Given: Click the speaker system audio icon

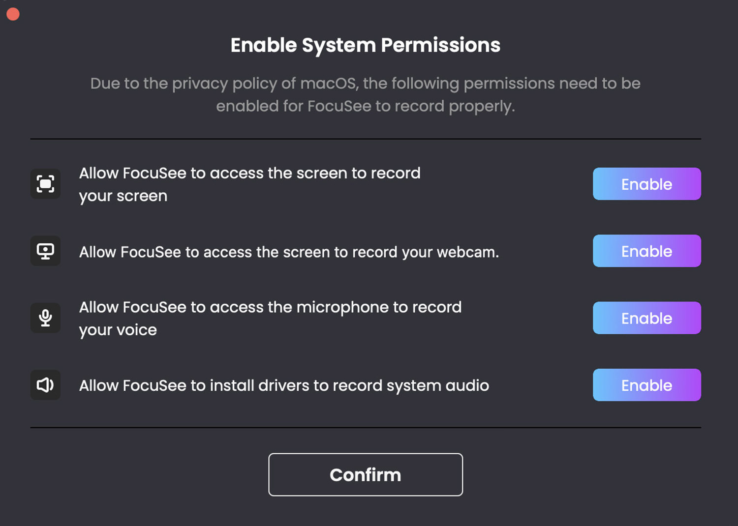Looking at the screenshot, I should [x=45, y=385].
